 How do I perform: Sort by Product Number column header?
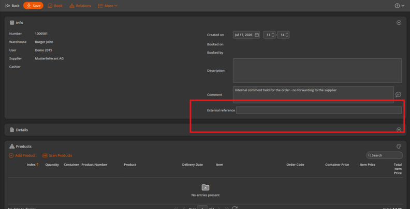tap(94, 165)
